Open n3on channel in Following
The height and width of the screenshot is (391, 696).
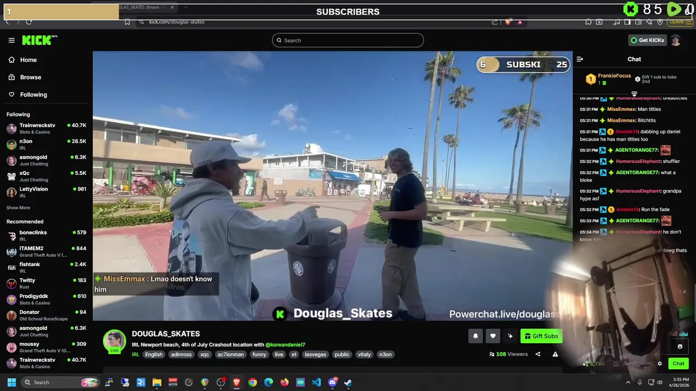(46, 144)
